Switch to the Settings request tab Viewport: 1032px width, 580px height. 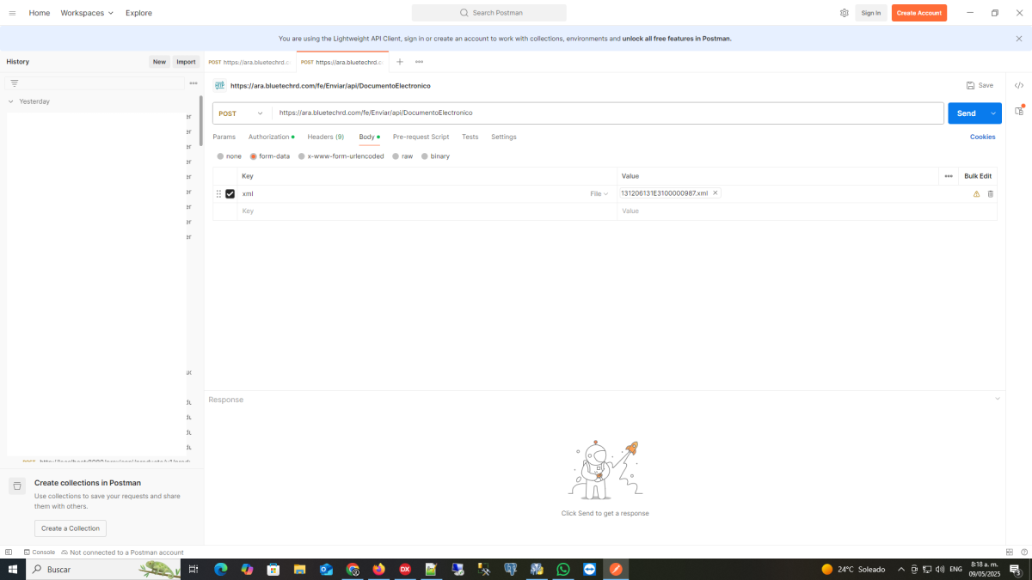coord(504,137)
